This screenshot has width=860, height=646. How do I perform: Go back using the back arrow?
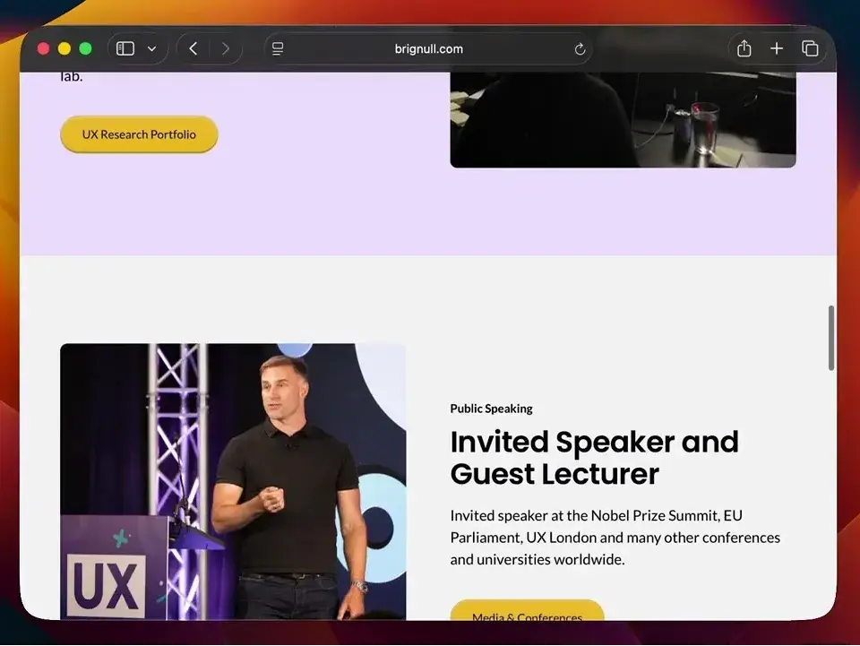(x=193, y=48)
